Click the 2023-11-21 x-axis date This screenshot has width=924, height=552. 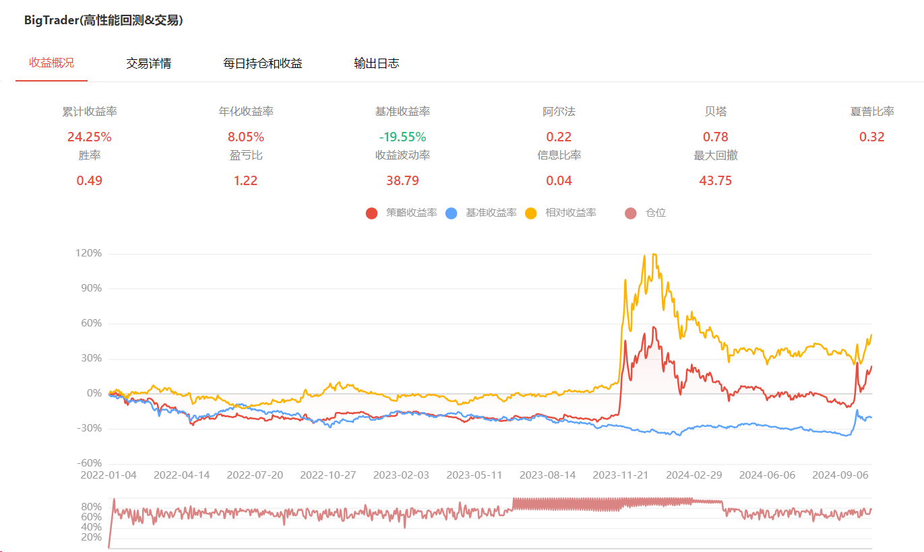[621, 475]
